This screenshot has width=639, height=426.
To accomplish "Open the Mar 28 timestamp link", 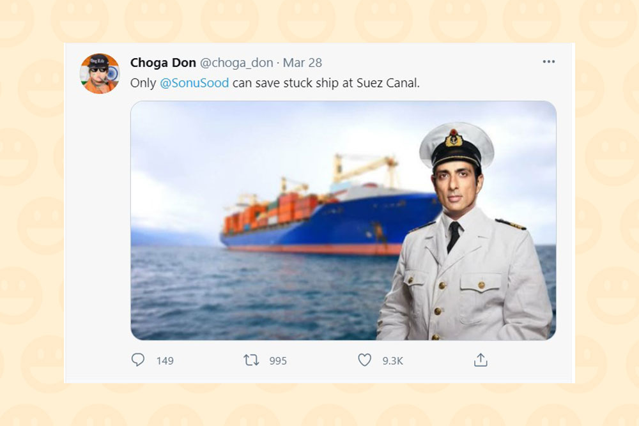I will pos(302,63).
